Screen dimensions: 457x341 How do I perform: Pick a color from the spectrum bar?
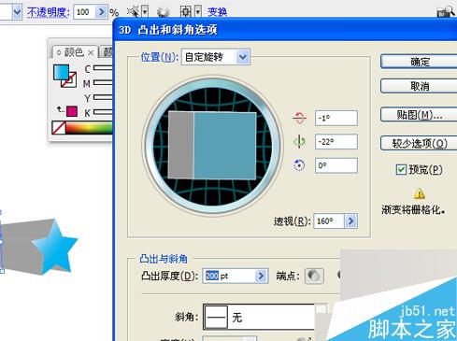coord(89,128)
